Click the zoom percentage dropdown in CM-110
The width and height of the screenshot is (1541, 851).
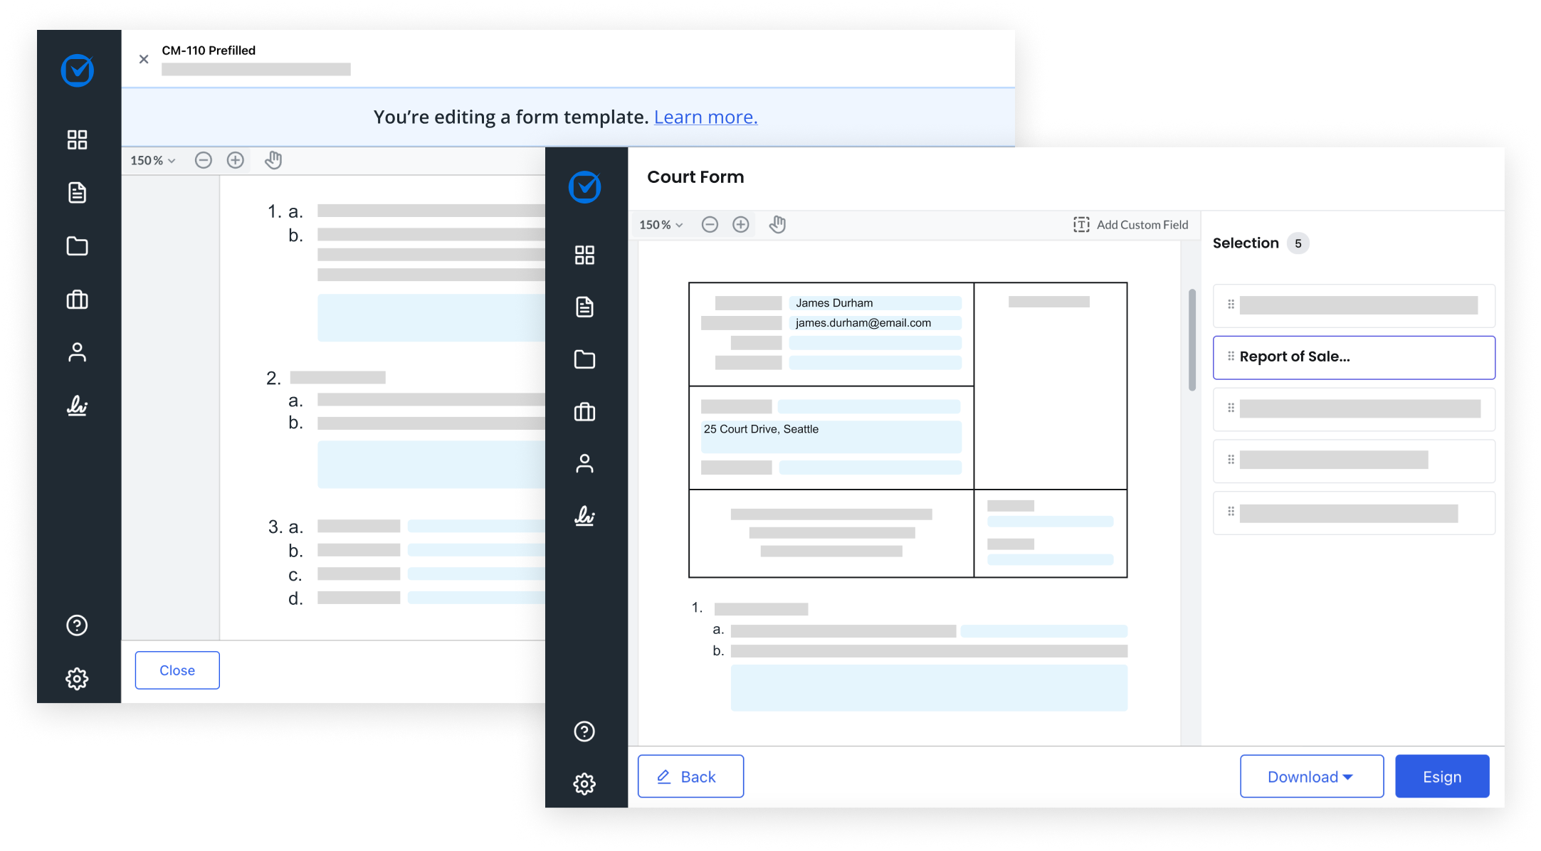(151, 160)
